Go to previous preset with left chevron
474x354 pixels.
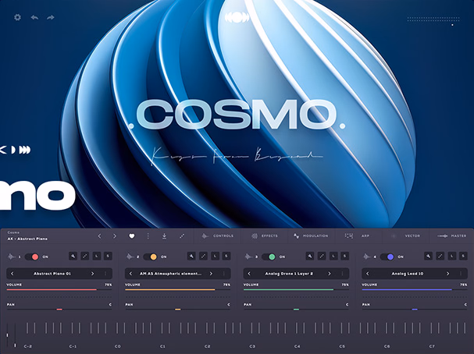coord(99,236)
